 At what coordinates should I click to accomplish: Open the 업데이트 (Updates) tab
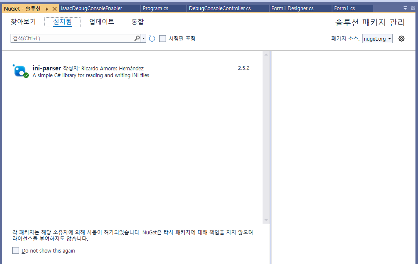[102, 22]
